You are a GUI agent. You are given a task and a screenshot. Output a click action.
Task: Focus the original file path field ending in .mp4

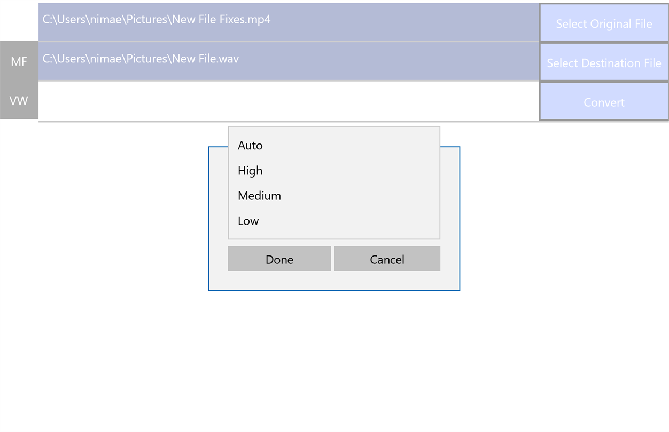289,21
